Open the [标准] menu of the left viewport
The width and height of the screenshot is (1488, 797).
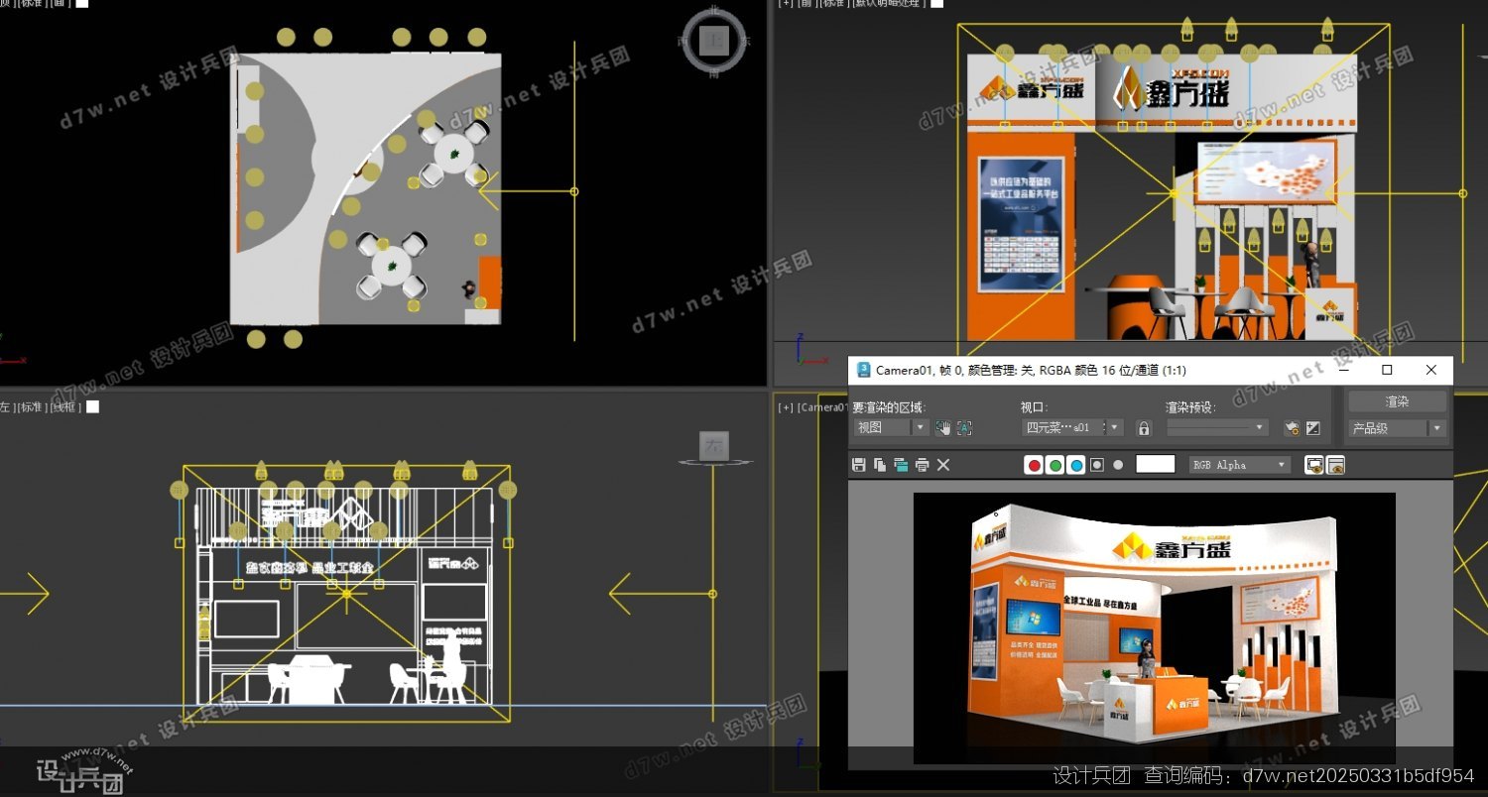(x=33, y=406)
